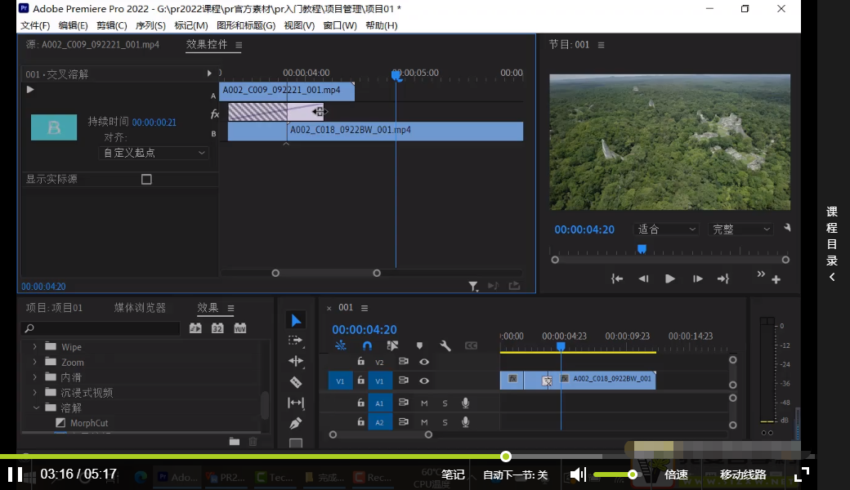Expand the Zoom effects folder
Image resolution: width=850 pixels, height=490 pixels.
[34, 362]
